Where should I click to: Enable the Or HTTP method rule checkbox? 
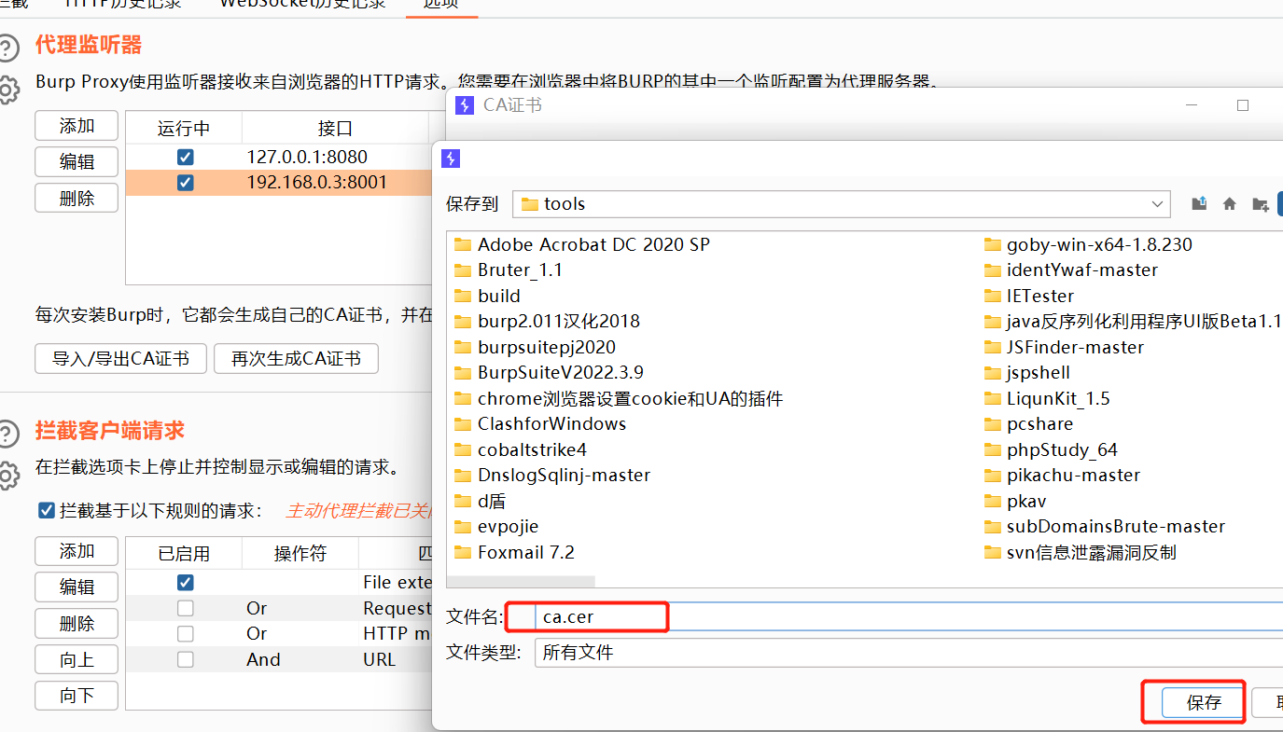tap(185, 633)
